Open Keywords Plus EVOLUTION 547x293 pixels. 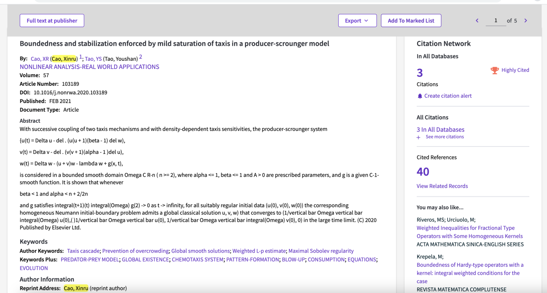[x=34, y=268]
